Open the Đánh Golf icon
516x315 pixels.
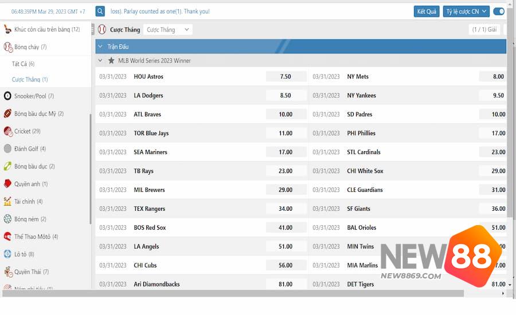pos(7,149)
